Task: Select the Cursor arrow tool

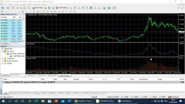Action: 3,12
